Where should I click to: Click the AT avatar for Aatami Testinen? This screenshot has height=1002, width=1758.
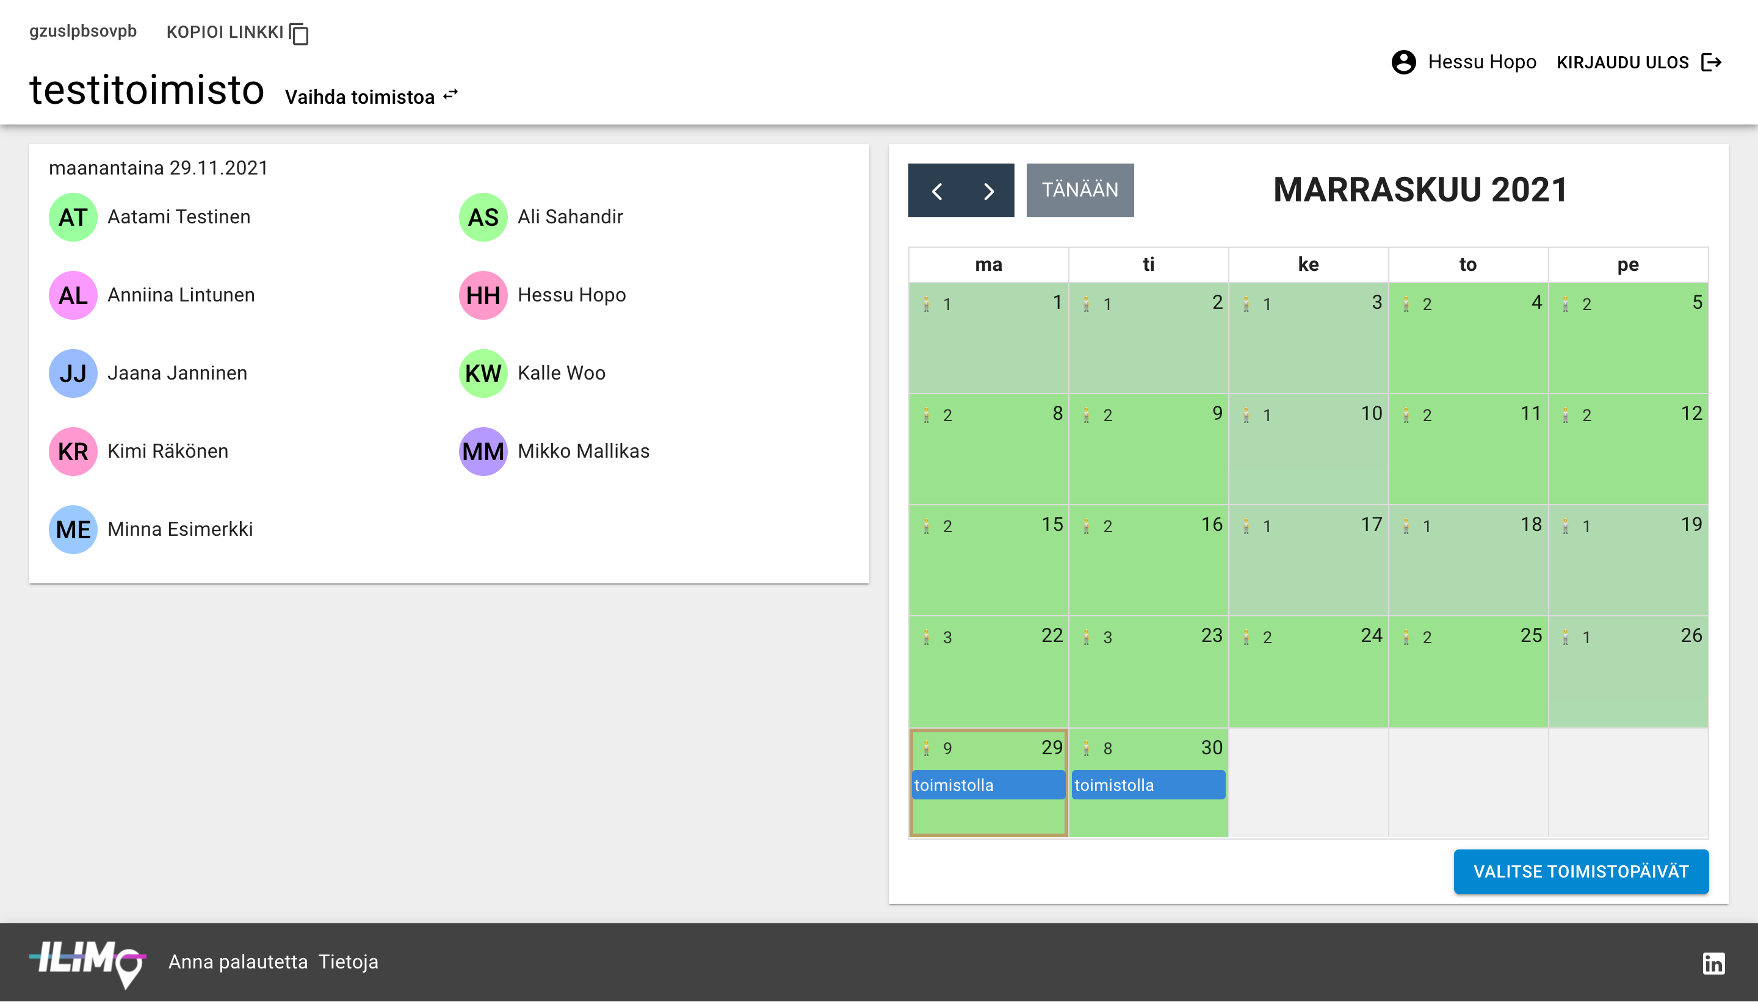[x=73, y=217]
